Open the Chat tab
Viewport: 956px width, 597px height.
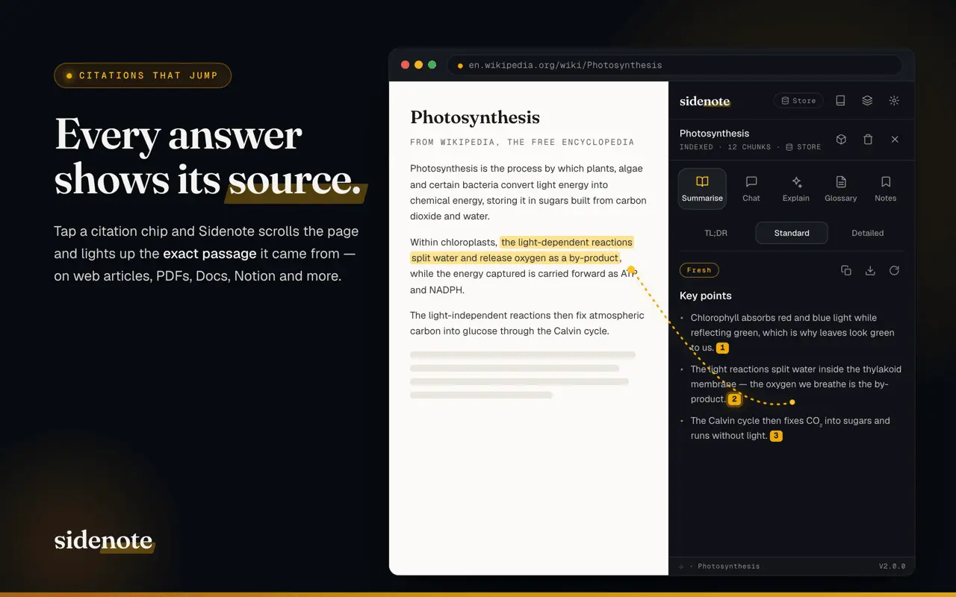point(751,189)
